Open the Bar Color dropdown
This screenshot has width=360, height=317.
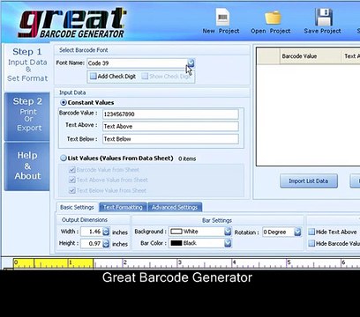[228, 243]
